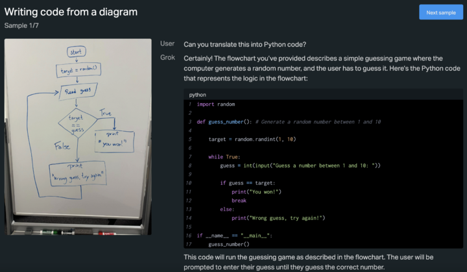Select the 'Grok' speaker label
This screenshot has height=272, width=467.
(x=167, y=58)
